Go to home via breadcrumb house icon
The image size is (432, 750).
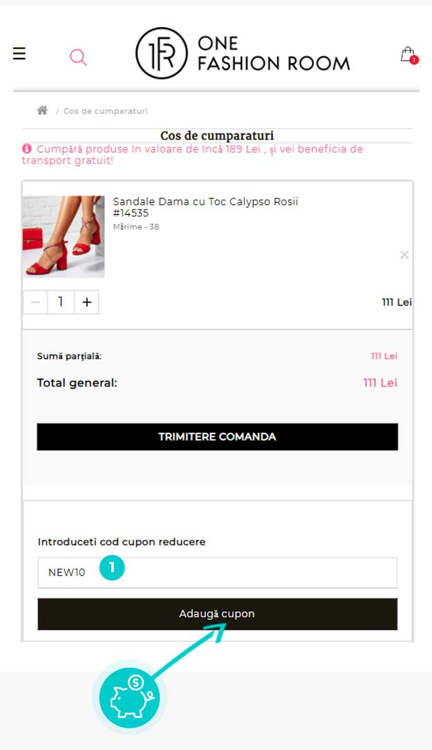(42, 111)
